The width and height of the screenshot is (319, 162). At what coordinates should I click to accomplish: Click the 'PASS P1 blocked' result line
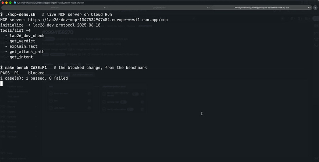(x=23, y=73)
